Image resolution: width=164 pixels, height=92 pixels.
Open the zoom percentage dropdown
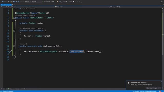(3, 89)
